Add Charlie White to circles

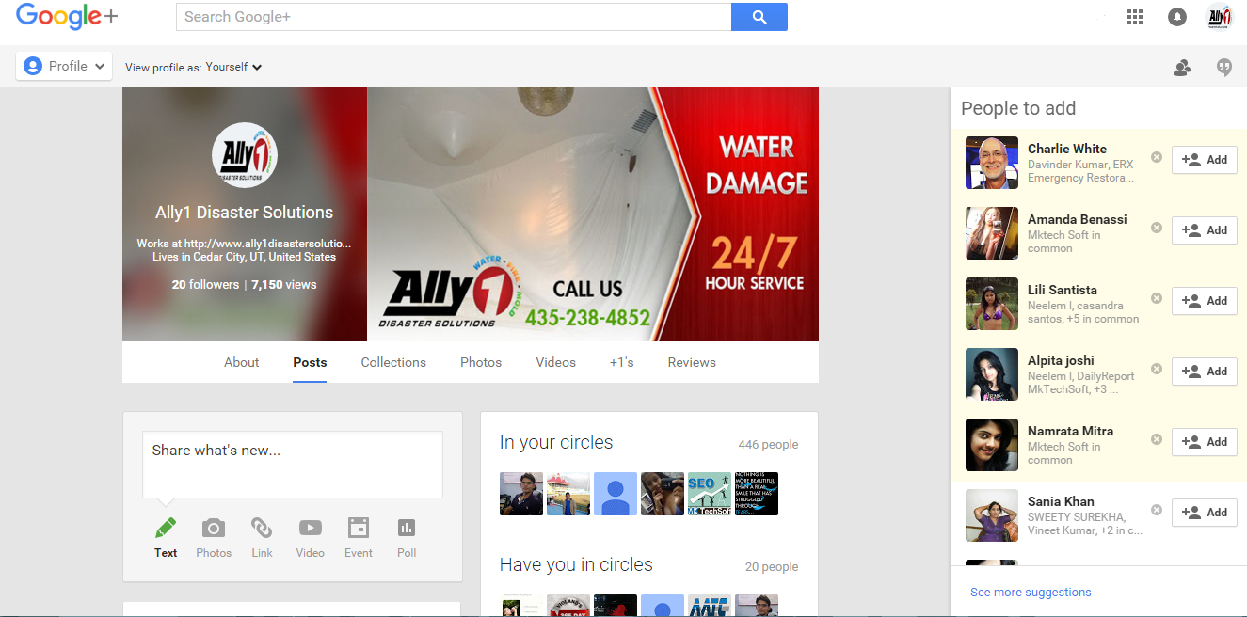point(1205,160)
